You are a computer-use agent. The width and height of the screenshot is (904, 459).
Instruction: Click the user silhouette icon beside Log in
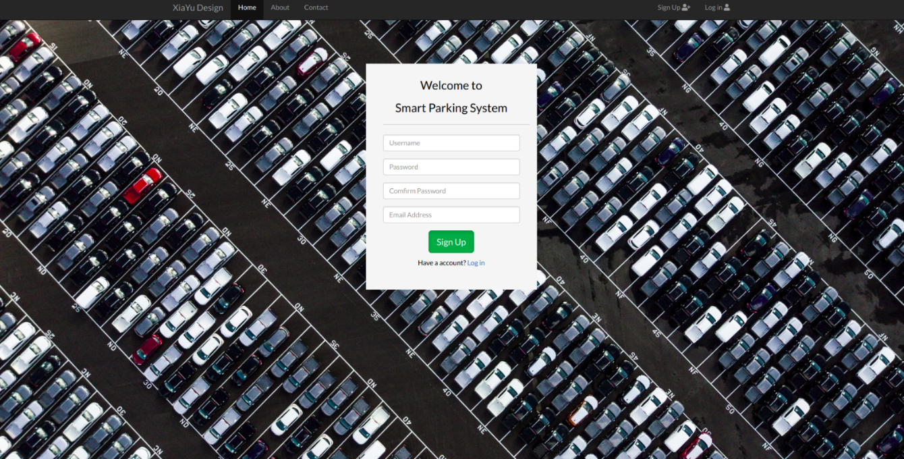click(x=727, y=7)
